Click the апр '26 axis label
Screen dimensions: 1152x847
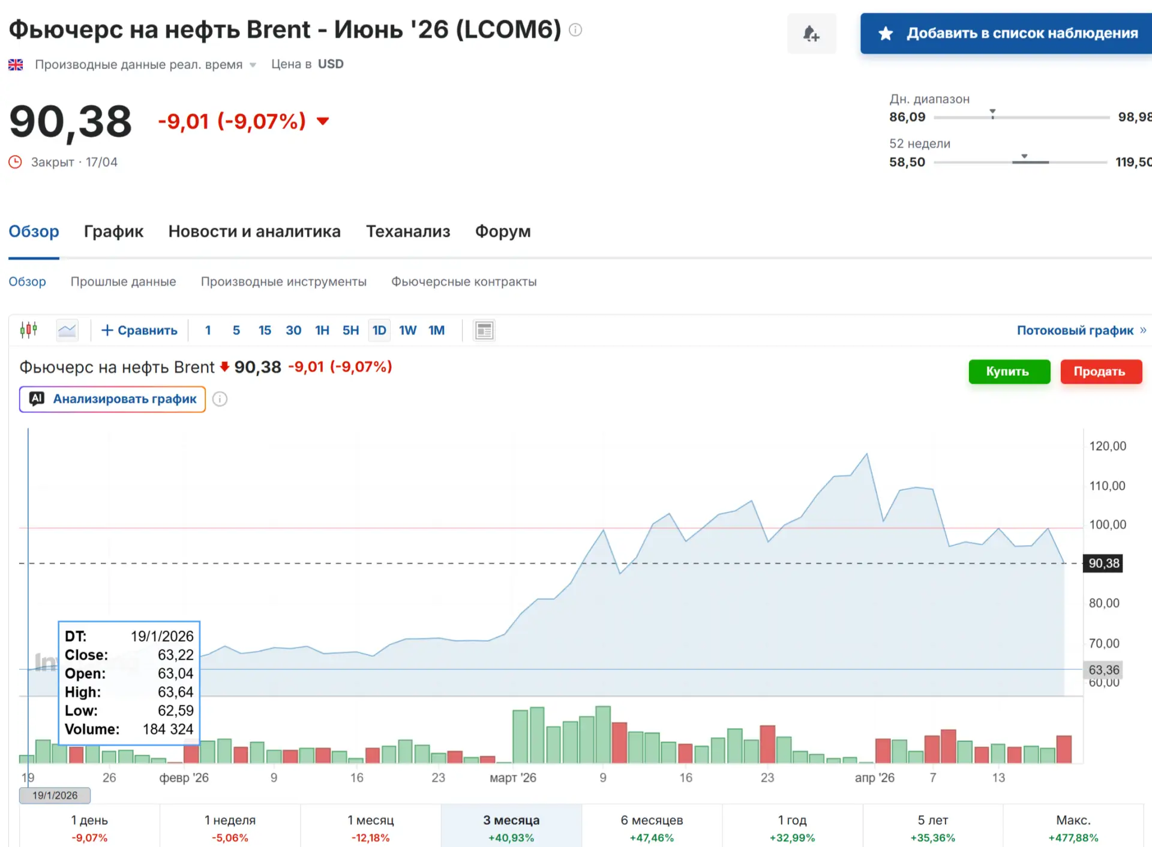[874, 778]
